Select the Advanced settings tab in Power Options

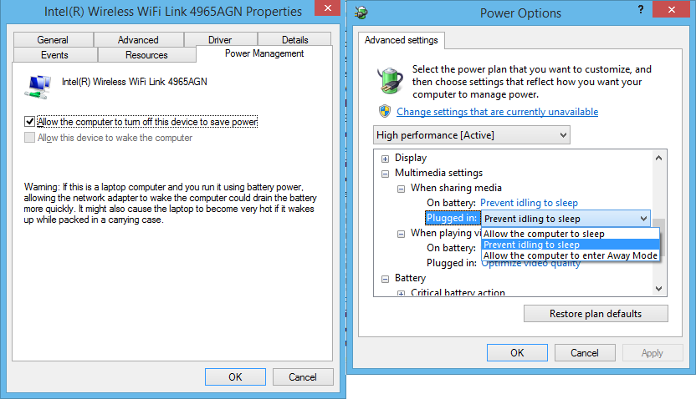pos(402,40)
